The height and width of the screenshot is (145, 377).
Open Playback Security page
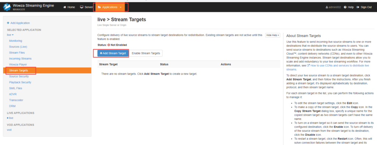point(20,83)
